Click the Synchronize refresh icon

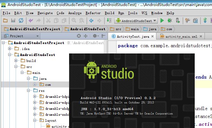pos(21,20)
